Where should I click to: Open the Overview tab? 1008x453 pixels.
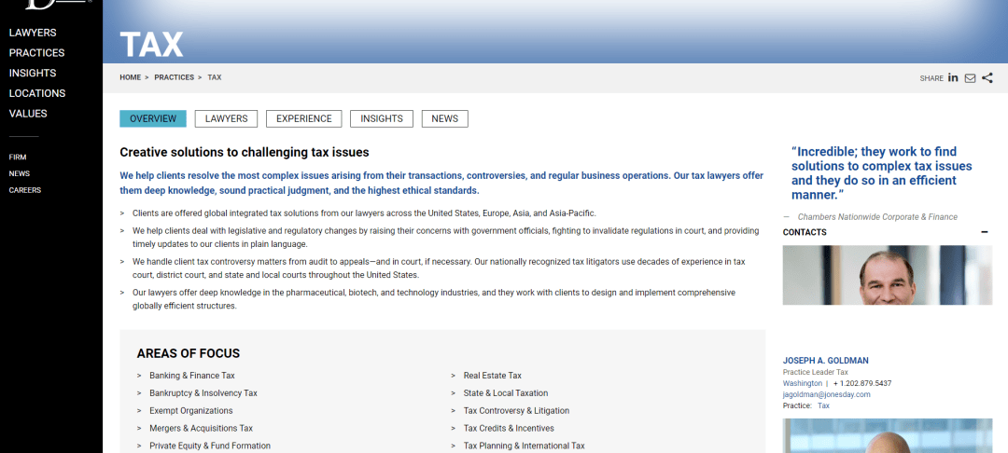click(x=153, y=119)
